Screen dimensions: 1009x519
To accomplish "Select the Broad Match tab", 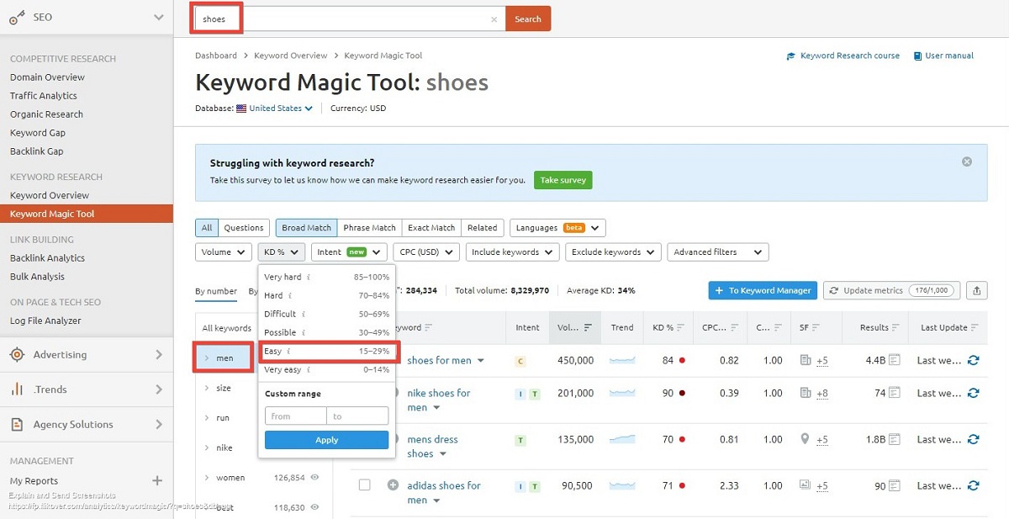I will point(306,228).
